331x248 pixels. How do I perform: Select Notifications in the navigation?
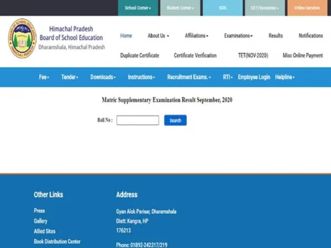310,36
